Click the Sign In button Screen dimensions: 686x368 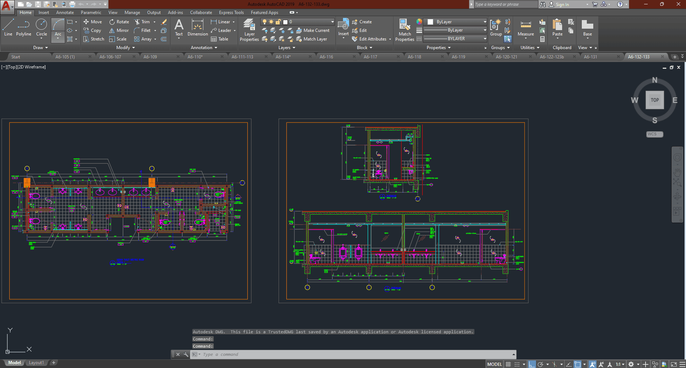pos(562,4)
